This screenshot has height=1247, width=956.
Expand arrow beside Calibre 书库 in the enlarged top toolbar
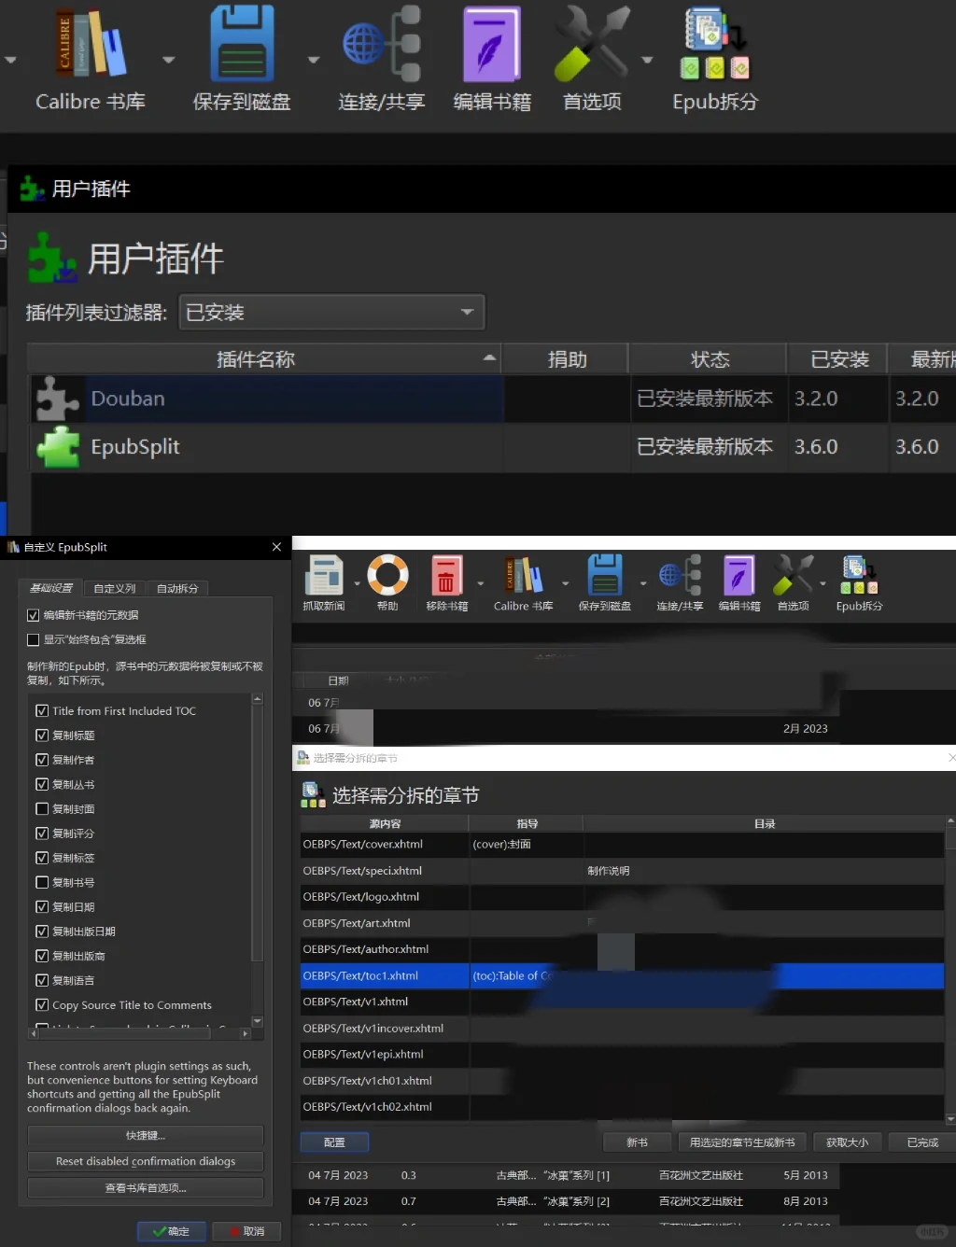(169, 61)
